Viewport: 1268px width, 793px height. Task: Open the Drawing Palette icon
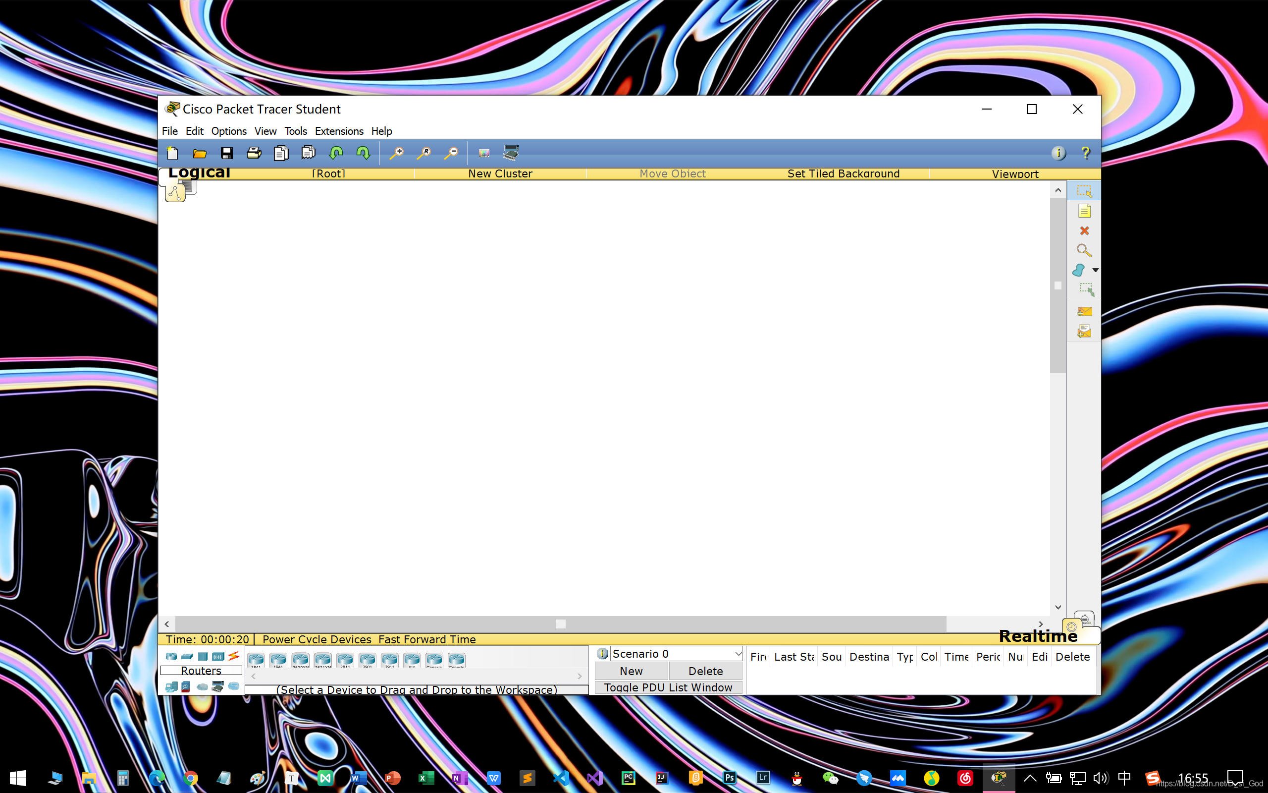point(483,153)
